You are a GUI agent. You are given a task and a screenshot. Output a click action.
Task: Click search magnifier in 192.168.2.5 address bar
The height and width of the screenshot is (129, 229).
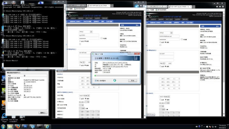pos(162,7)
